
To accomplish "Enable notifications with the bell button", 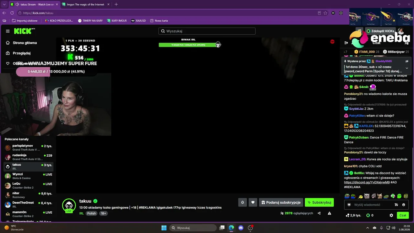I will coord(242,203).
